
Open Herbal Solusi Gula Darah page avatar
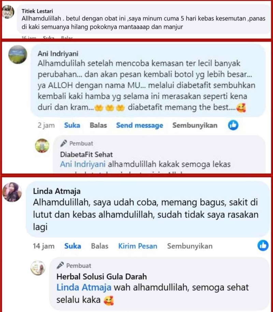pyautogui.click(x=38, y=268)
